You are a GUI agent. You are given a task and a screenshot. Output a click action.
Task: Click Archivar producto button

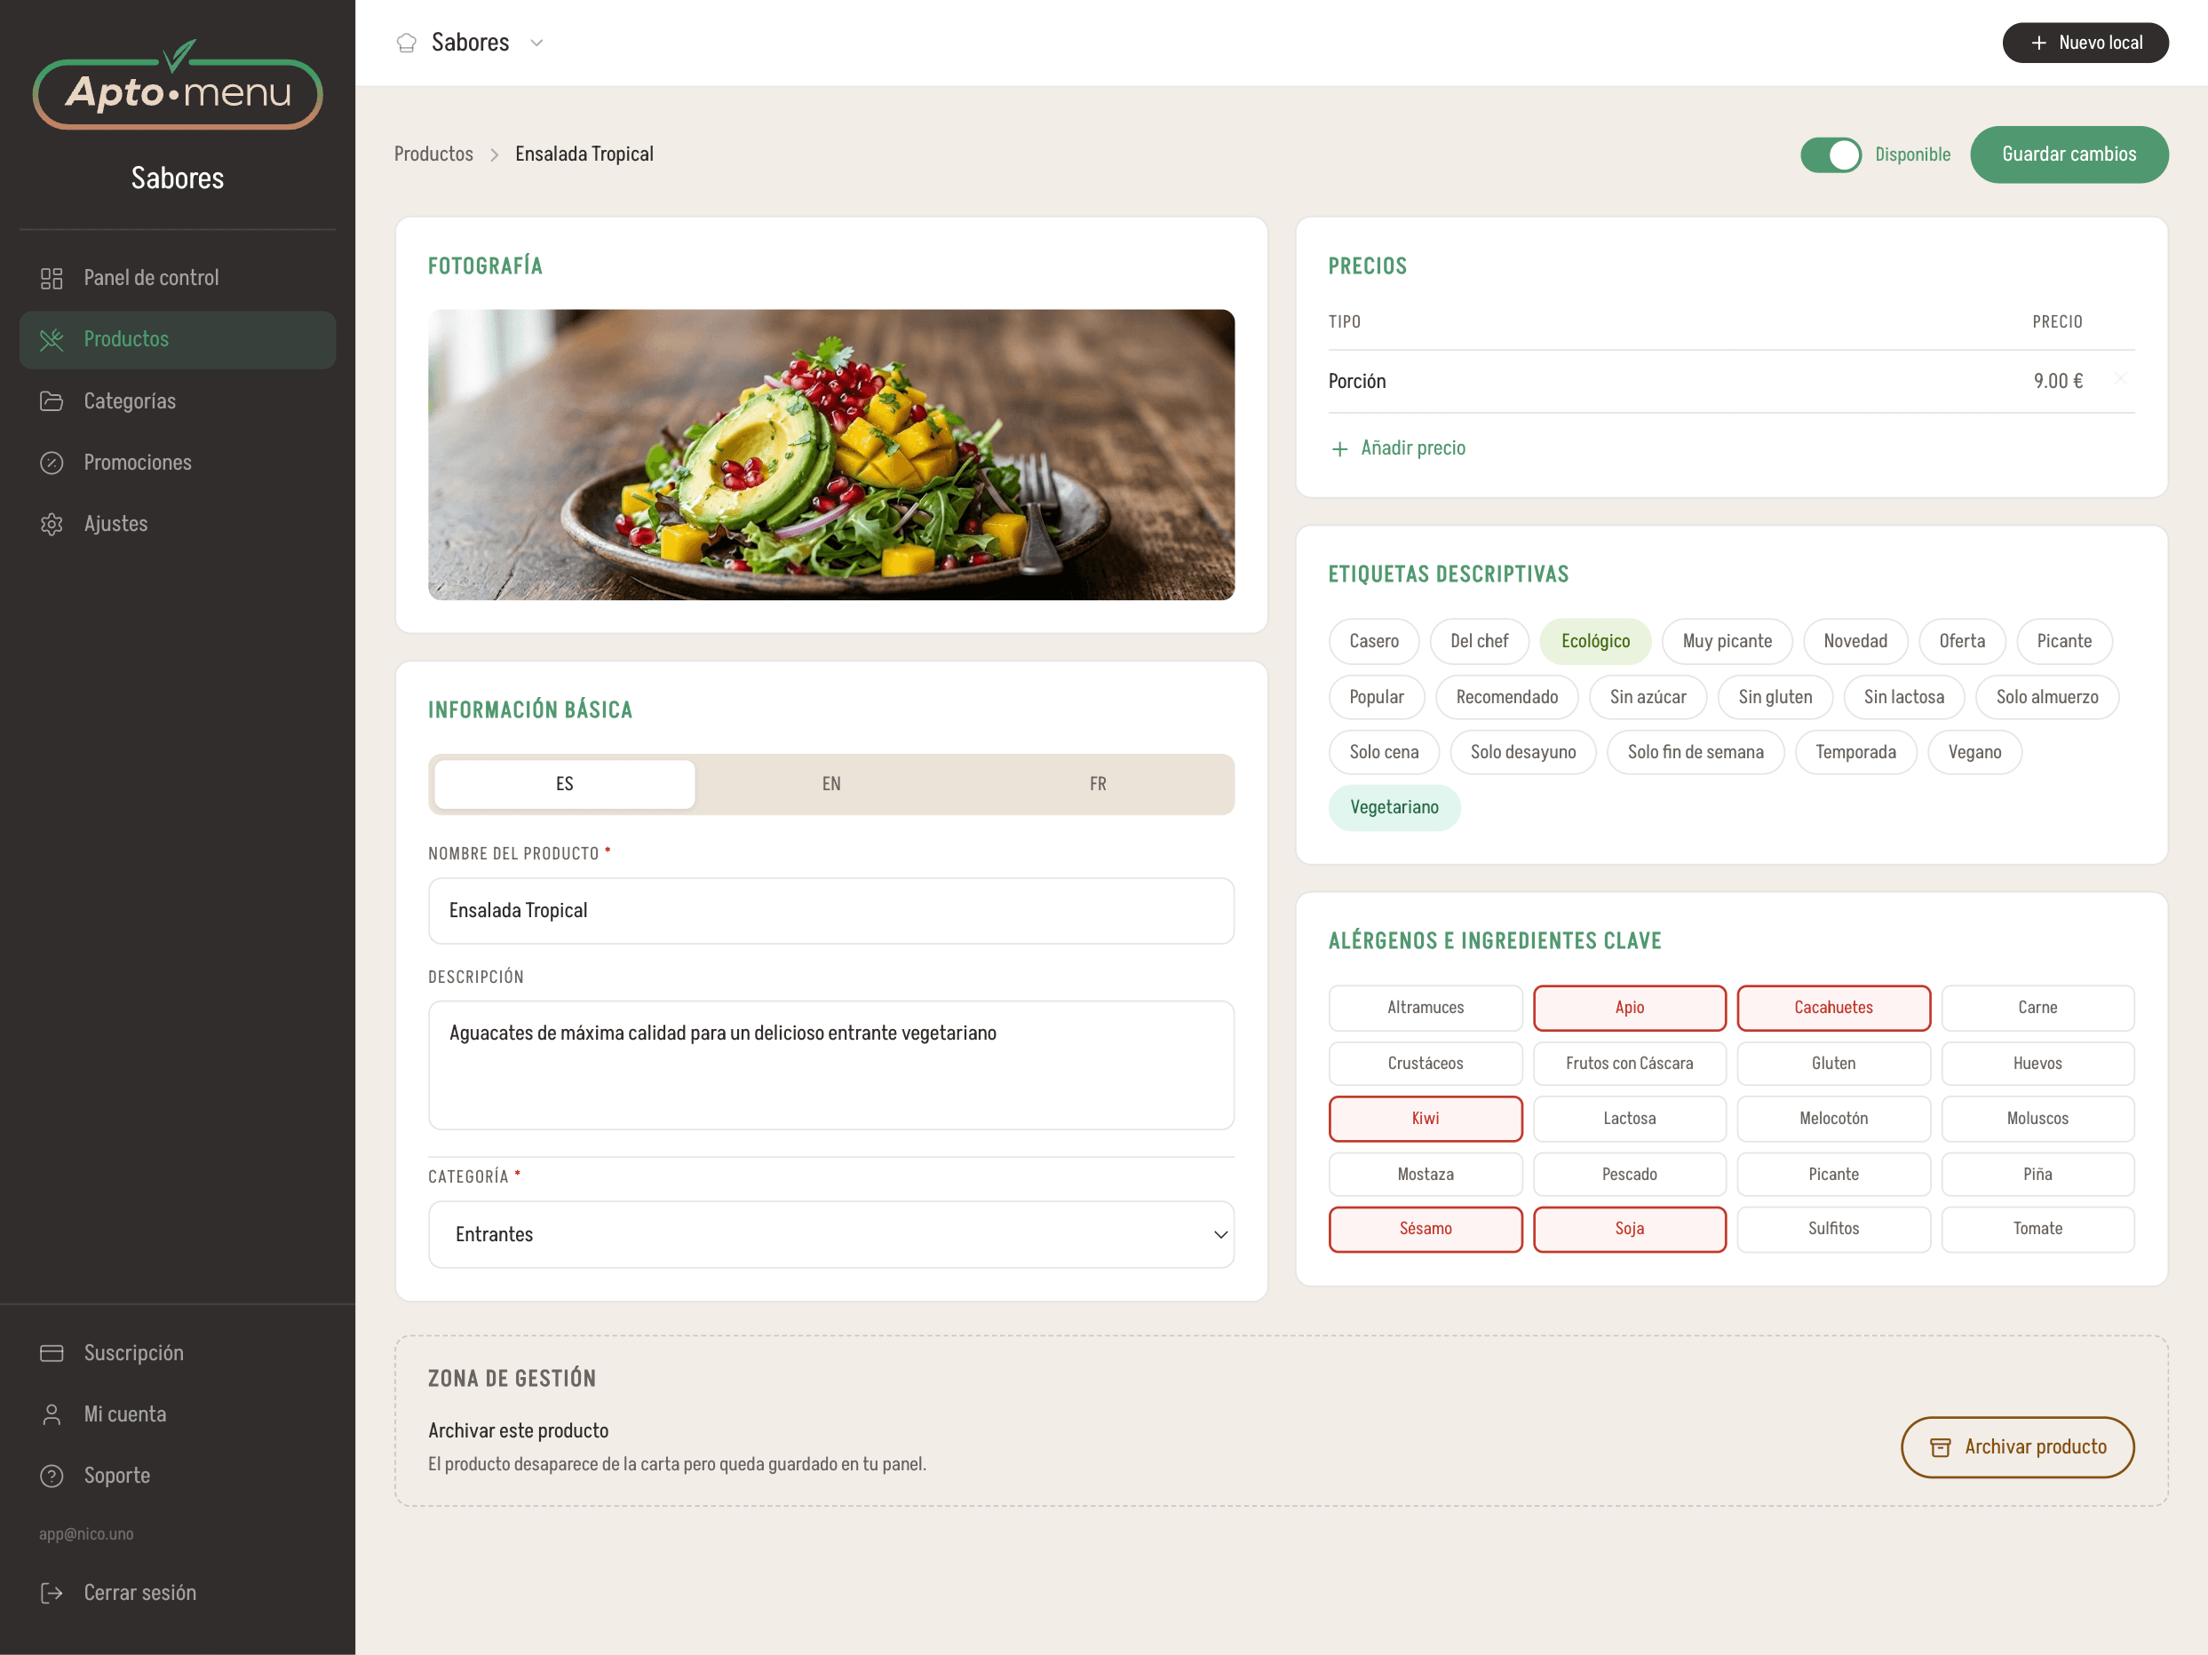coord(2016,1446)
